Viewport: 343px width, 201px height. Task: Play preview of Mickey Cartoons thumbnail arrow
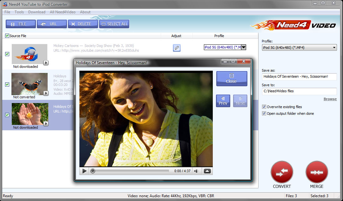[46, 63]
